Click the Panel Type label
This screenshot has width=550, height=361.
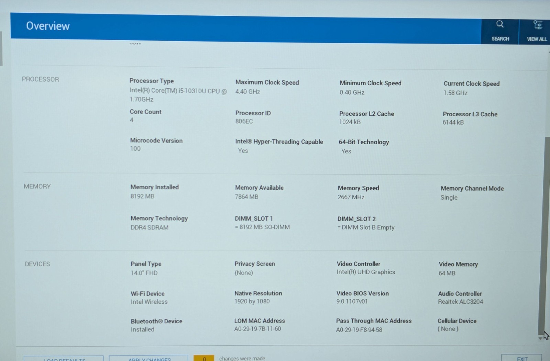[x=146, y=264]
